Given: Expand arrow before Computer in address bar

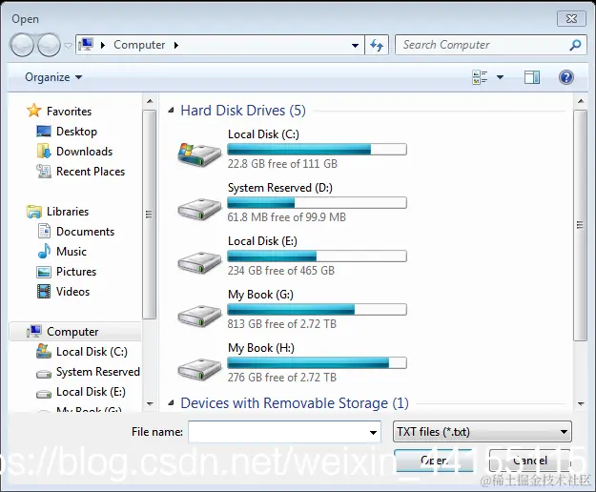Looking at the screenshot, I should point(103,45).
